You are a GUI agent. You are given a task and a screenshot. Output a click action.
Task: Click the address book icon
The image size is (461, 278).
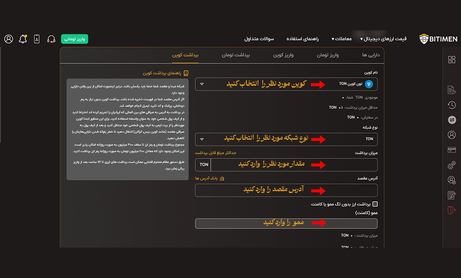coord(222,178)
